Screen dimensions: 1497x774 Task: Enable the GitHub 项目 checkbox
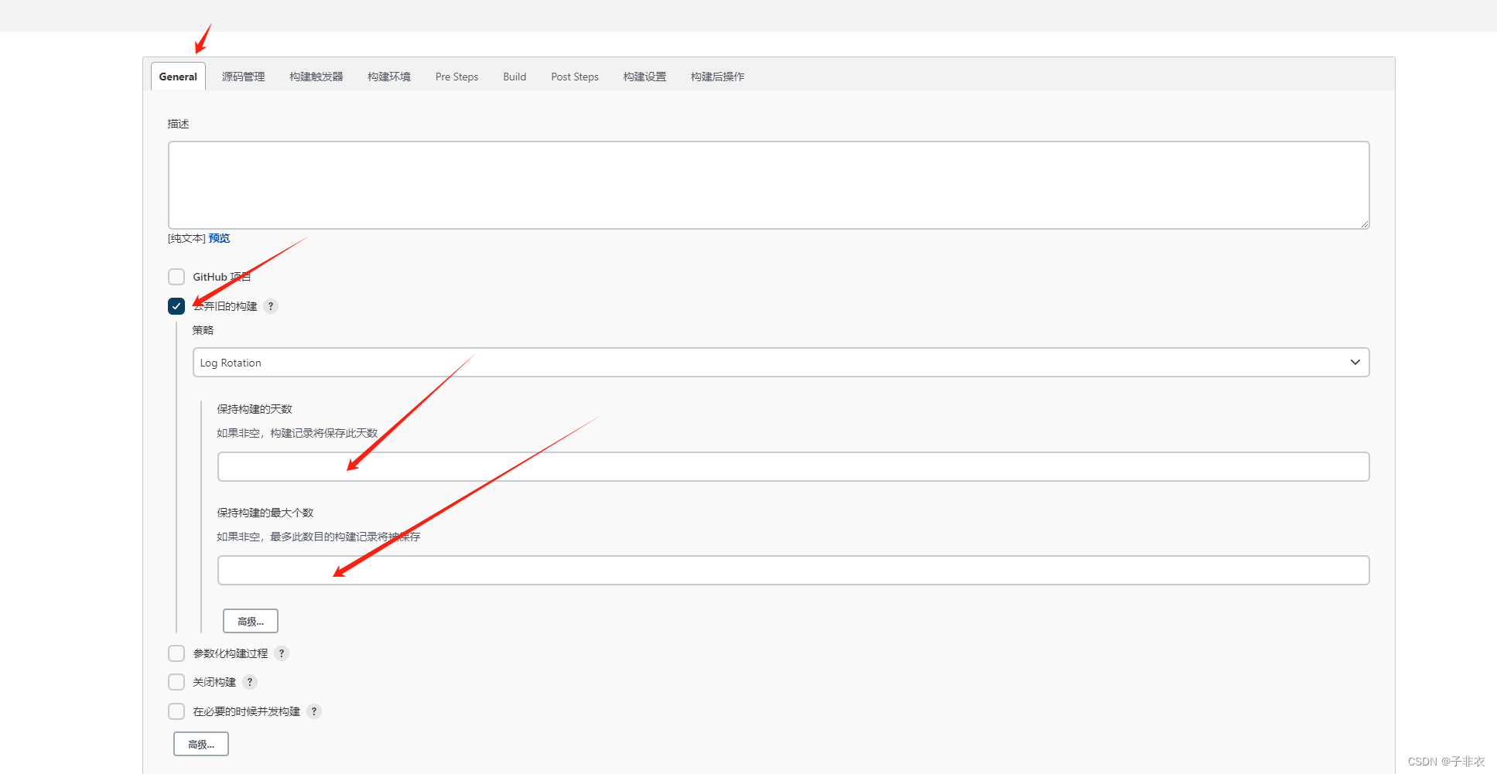click(176, 277)
